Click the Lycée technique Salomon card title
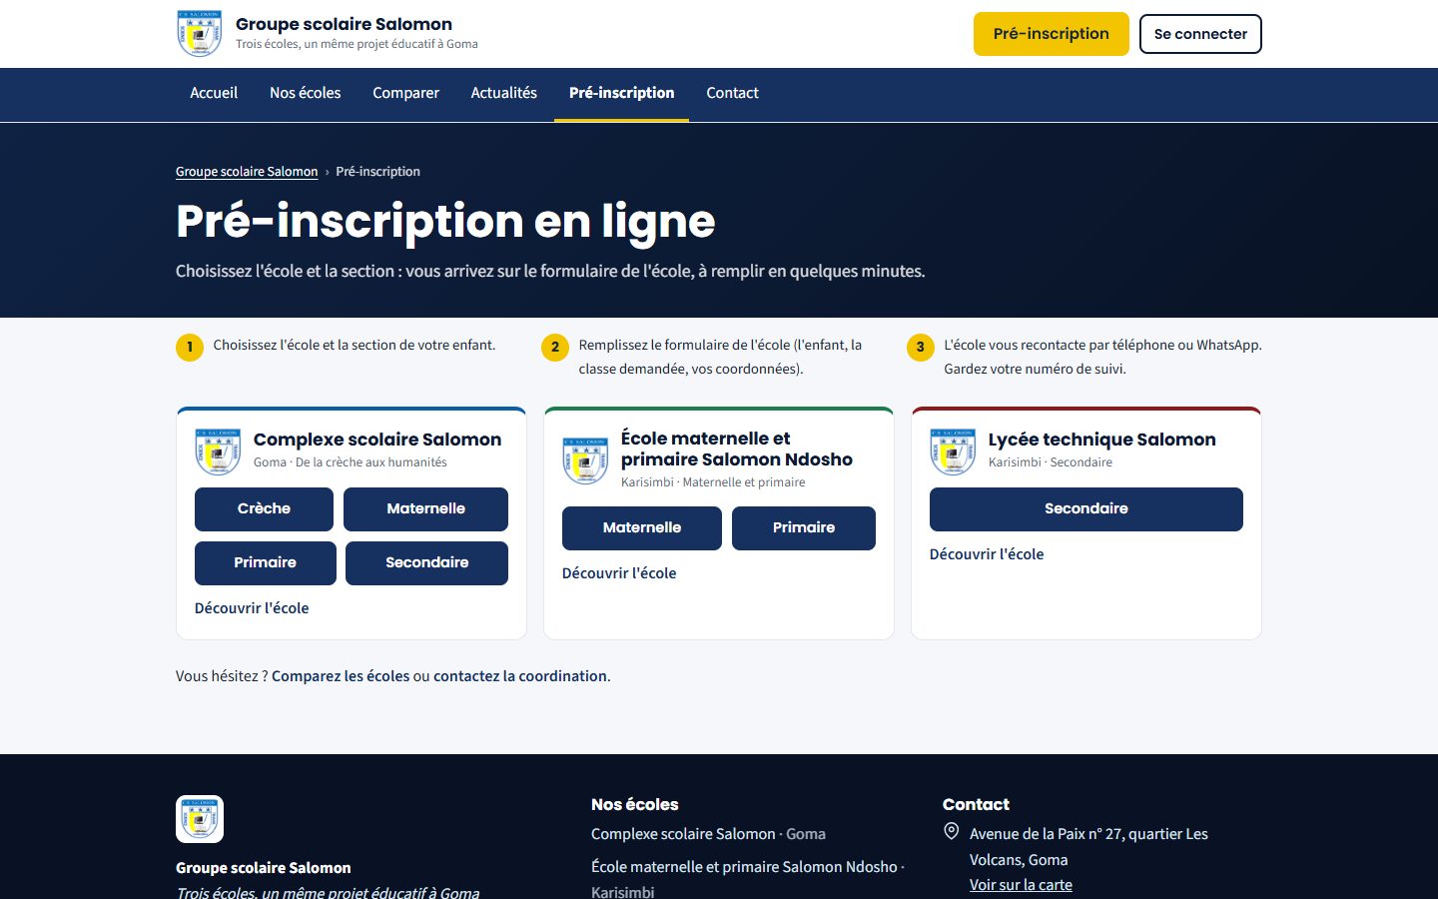1438x899 pixels. (x=1102, y=440)
